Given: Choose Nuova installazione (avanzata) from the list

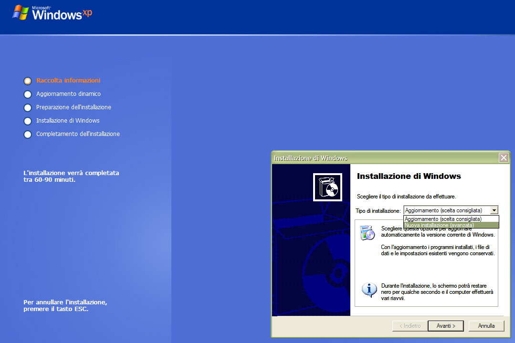Looking at the screenshot, I should (451, 225).
